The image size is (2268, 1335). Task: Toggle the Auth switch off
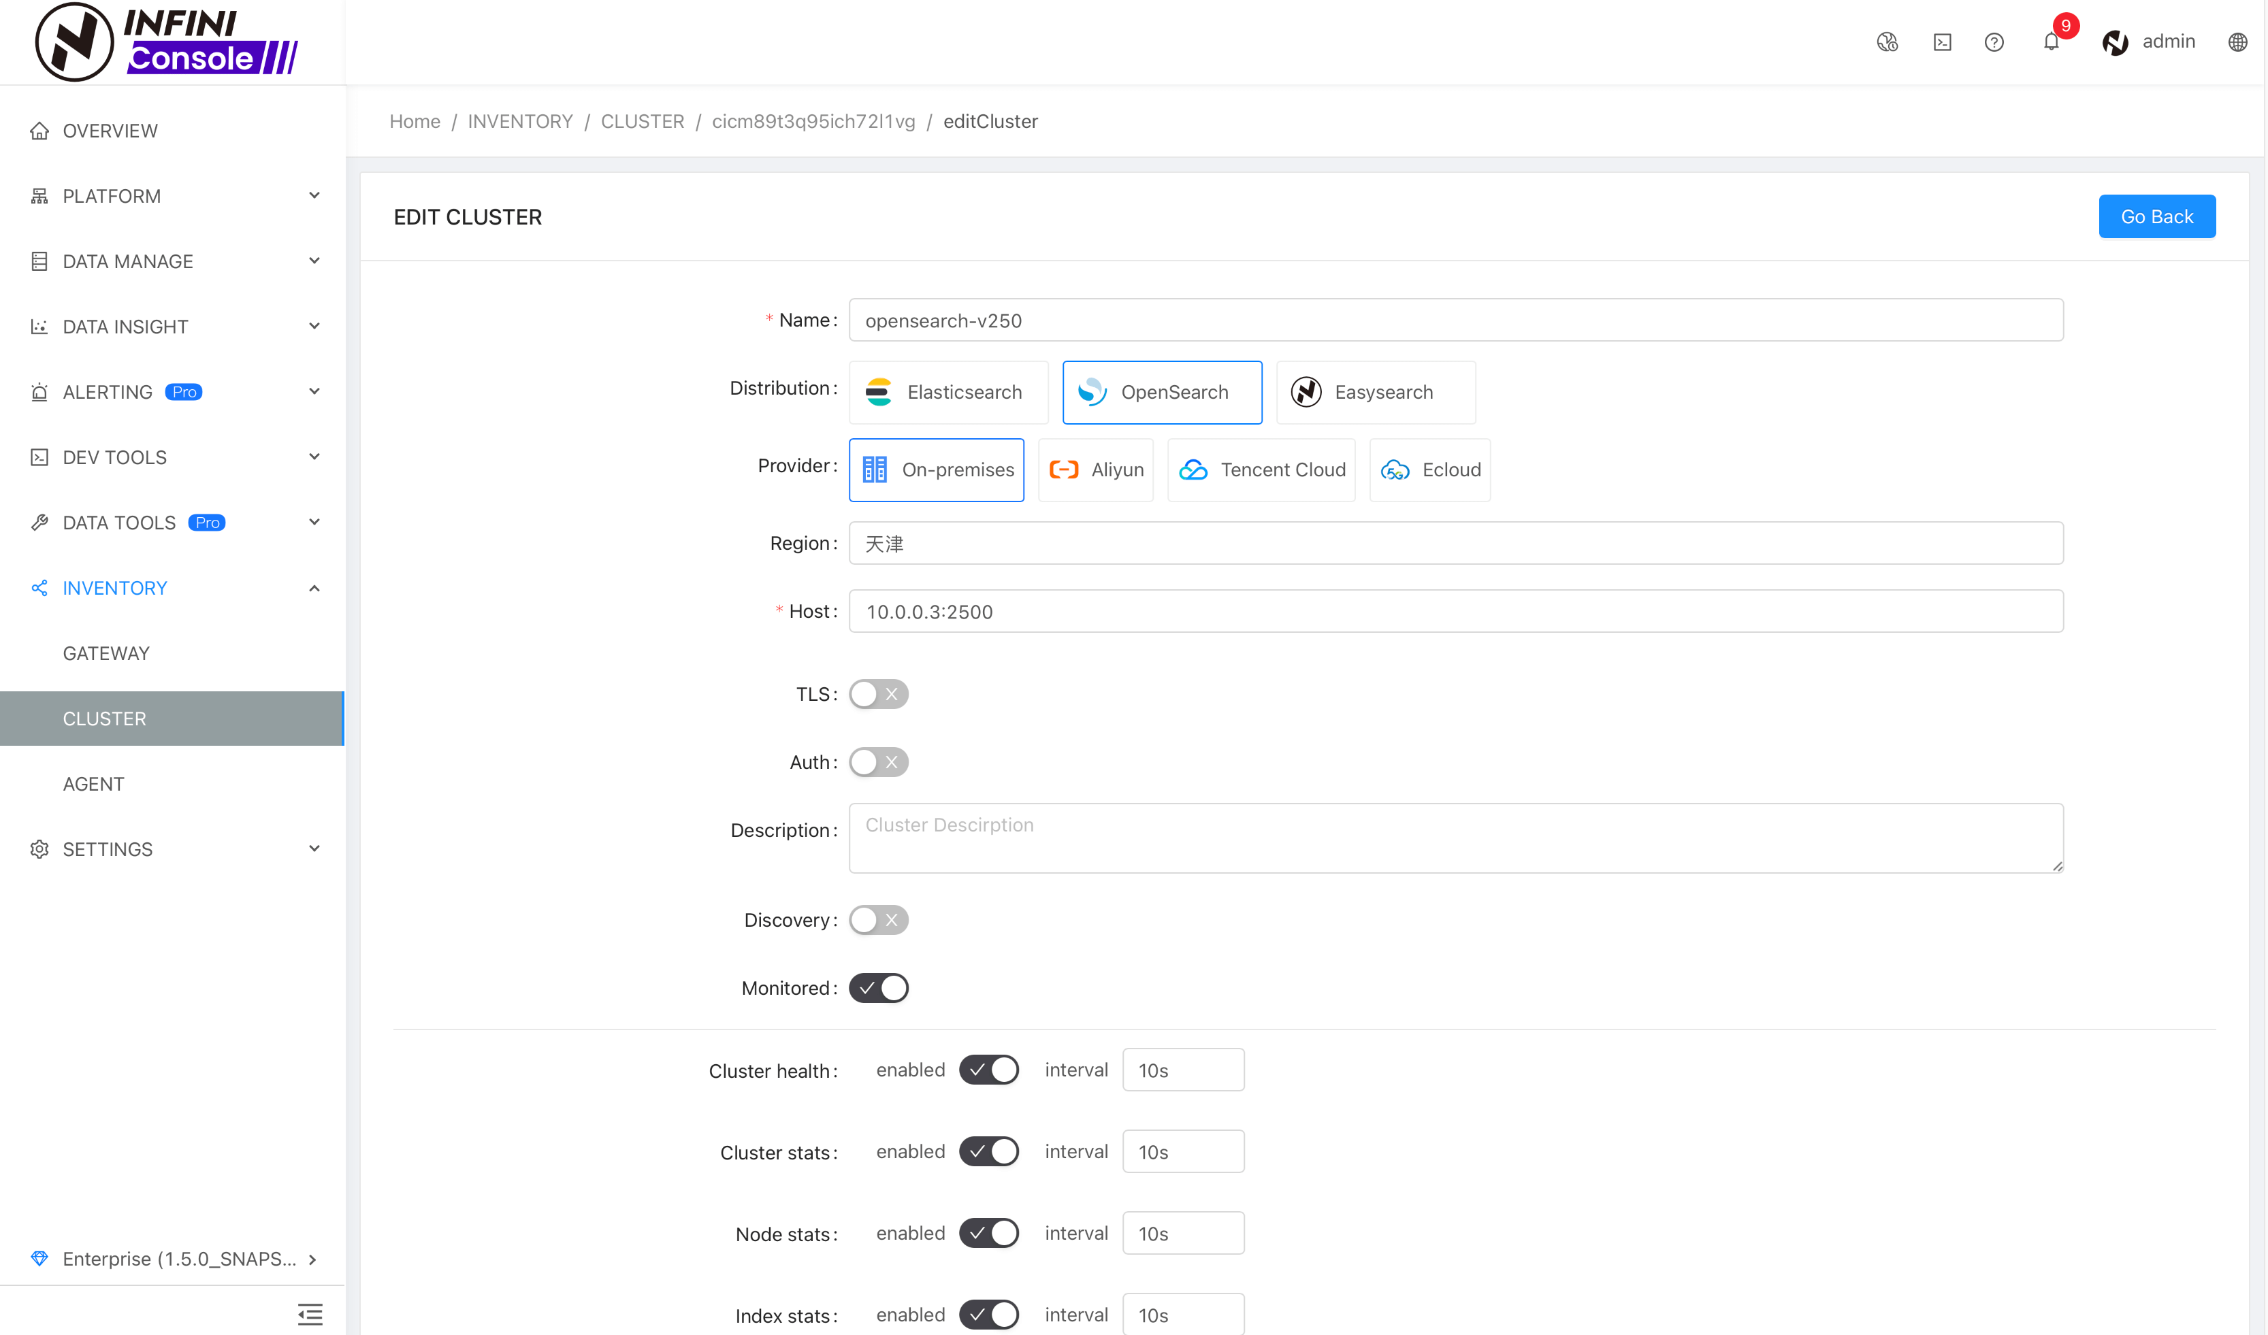[x=877, y=761]
